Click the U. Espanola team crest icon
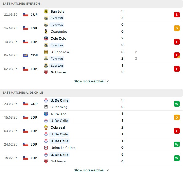Screen dimensions: 183x175 [46, 52]
